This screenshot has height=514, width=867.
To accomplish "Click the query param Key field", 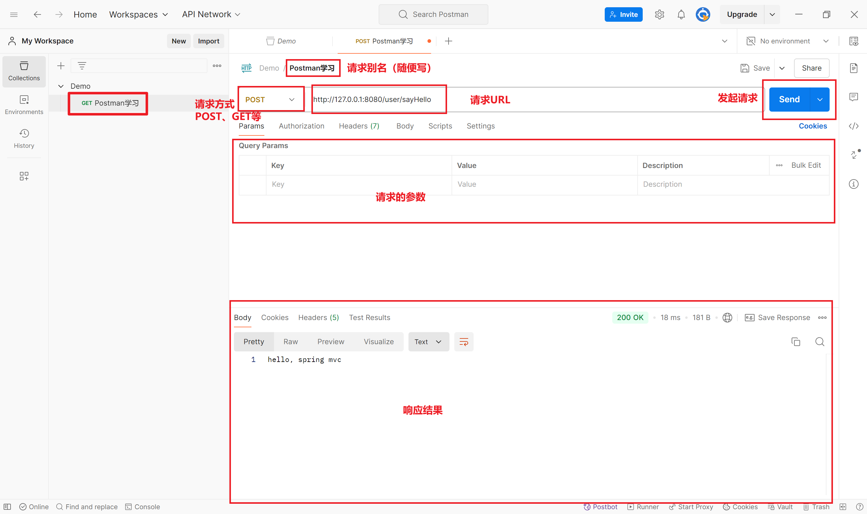I will pyautogui.click(x=359, y=185).
